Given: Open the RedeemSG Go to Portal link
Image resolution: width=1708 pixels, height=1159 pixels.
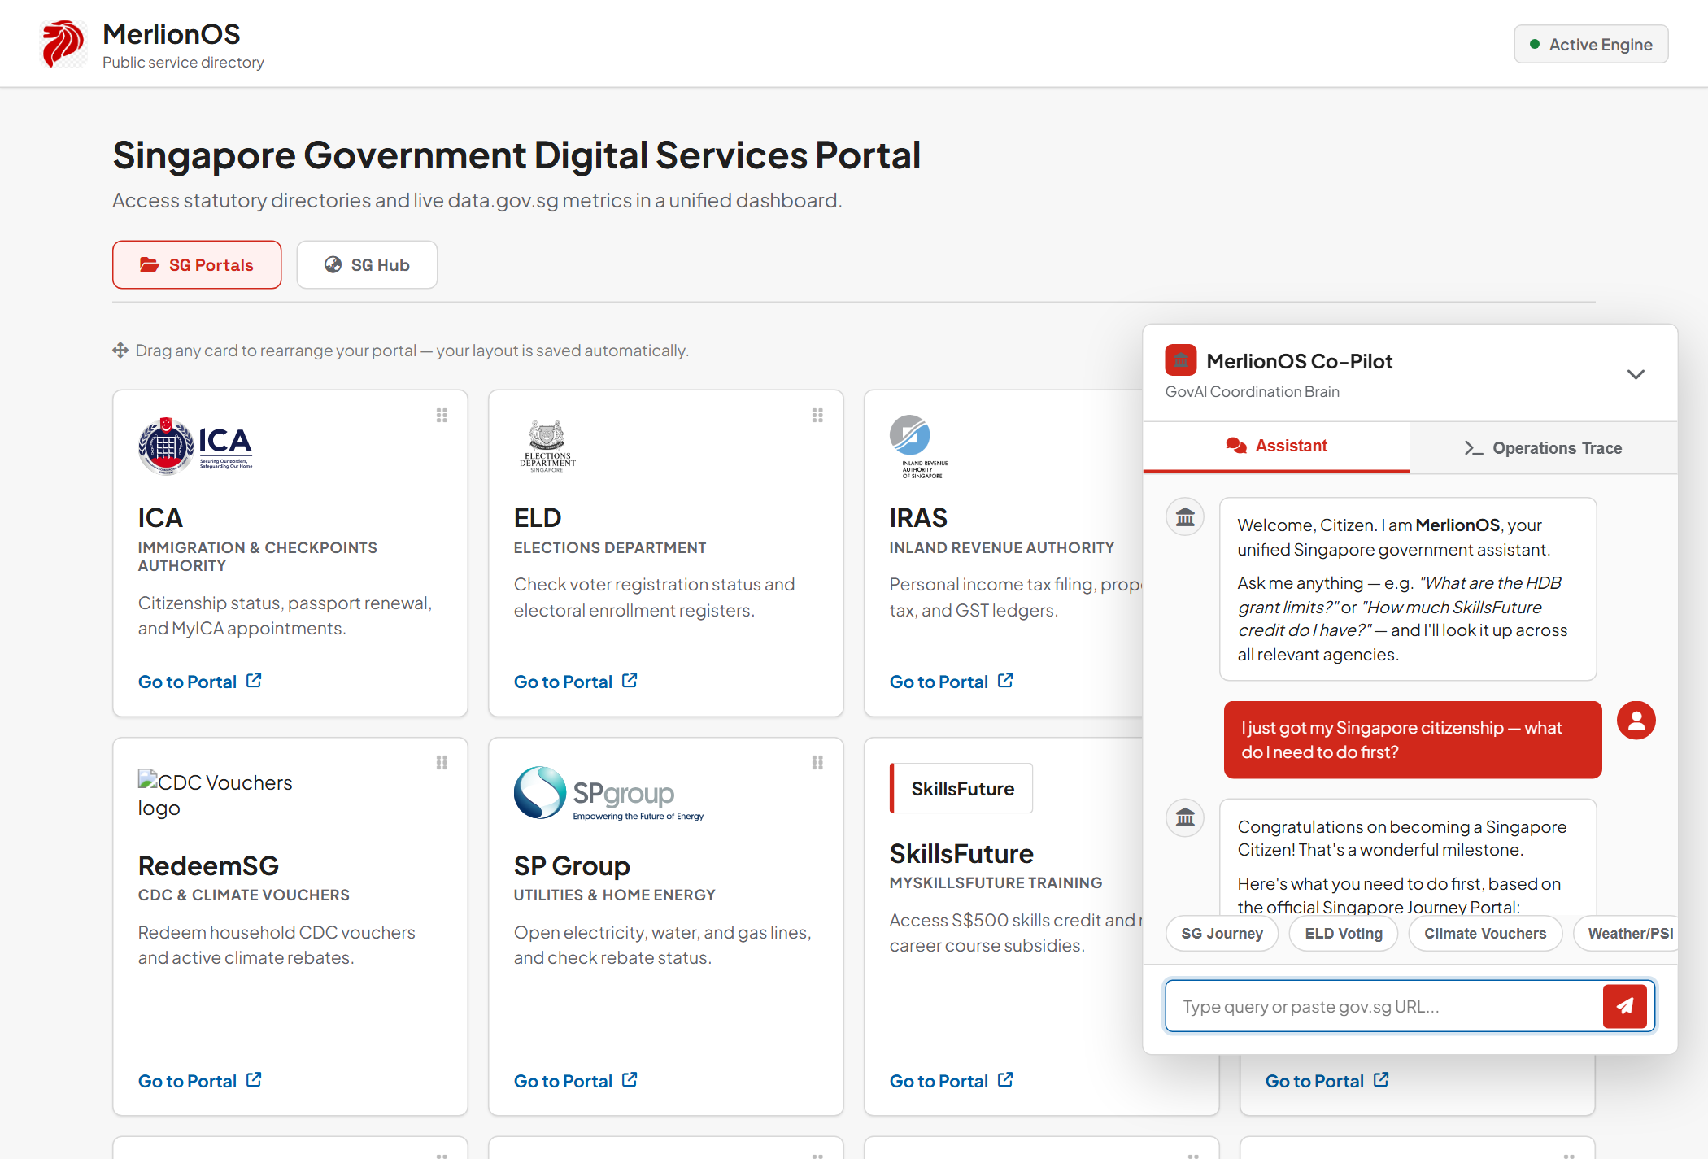Looking at the screenshot, I should [x=200, y=1081].
